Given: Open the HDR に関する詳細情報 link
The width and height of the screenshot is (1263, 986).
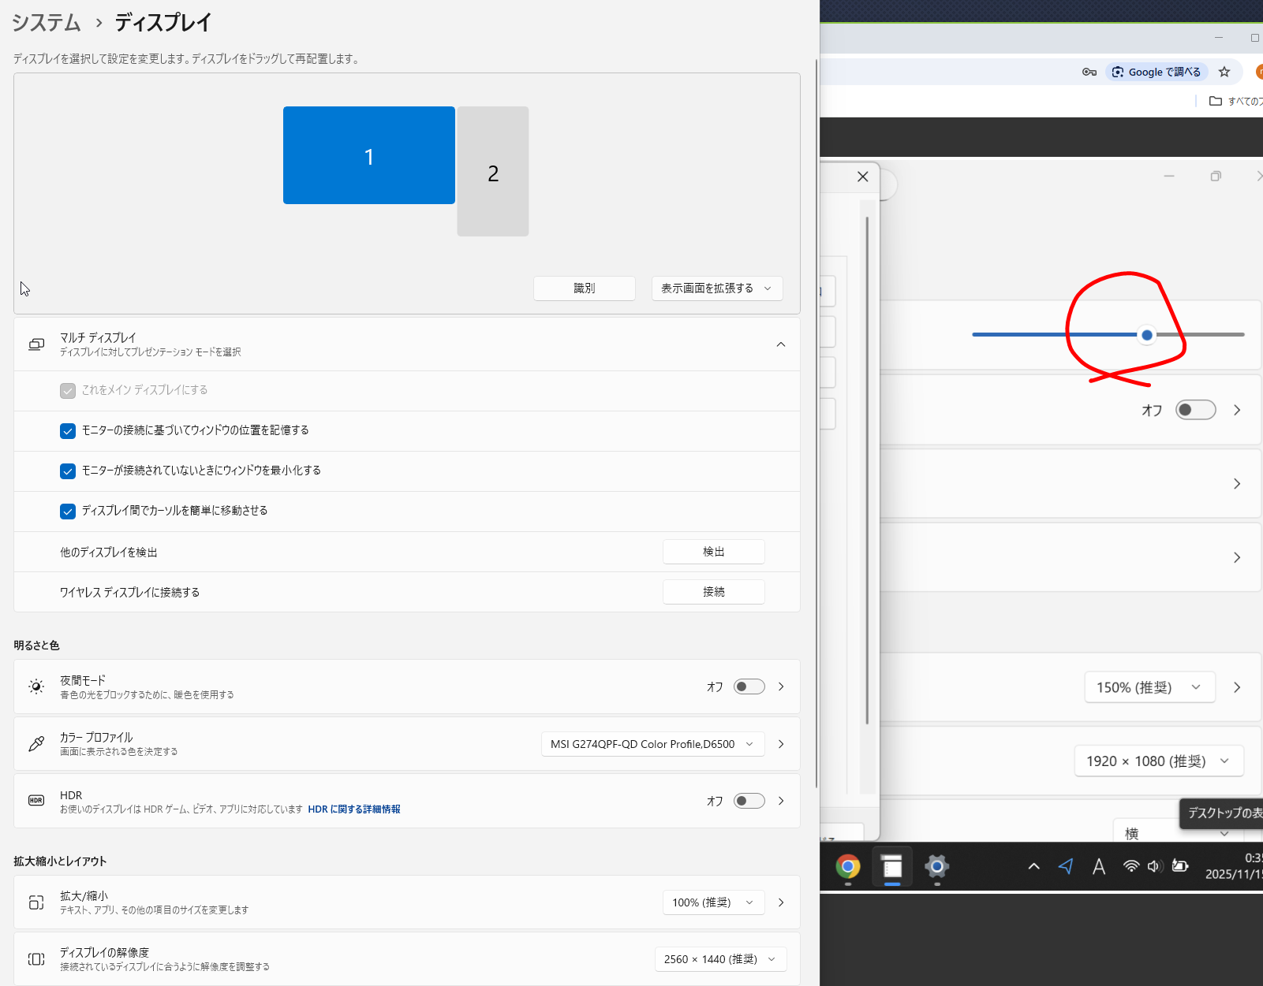Looking at the screenshot, I should click(x=354, y=809).
